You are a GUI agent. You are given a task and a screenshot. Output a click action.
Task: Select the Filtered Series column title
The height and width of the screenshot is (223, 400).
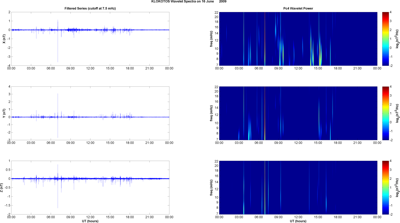(x=90, y=8)
